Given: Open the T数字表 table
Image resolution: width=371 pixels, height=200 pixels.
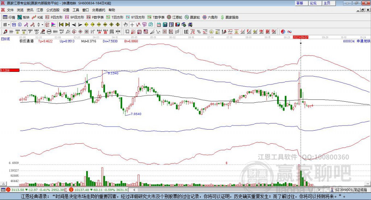Looking at the screenshot, I should (156, 17).
